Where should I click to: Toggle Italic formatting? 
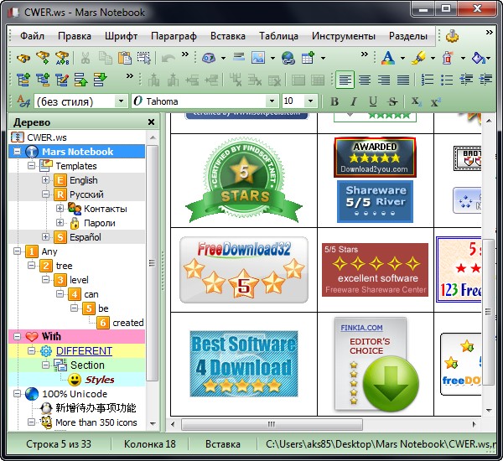coord(354,101)
